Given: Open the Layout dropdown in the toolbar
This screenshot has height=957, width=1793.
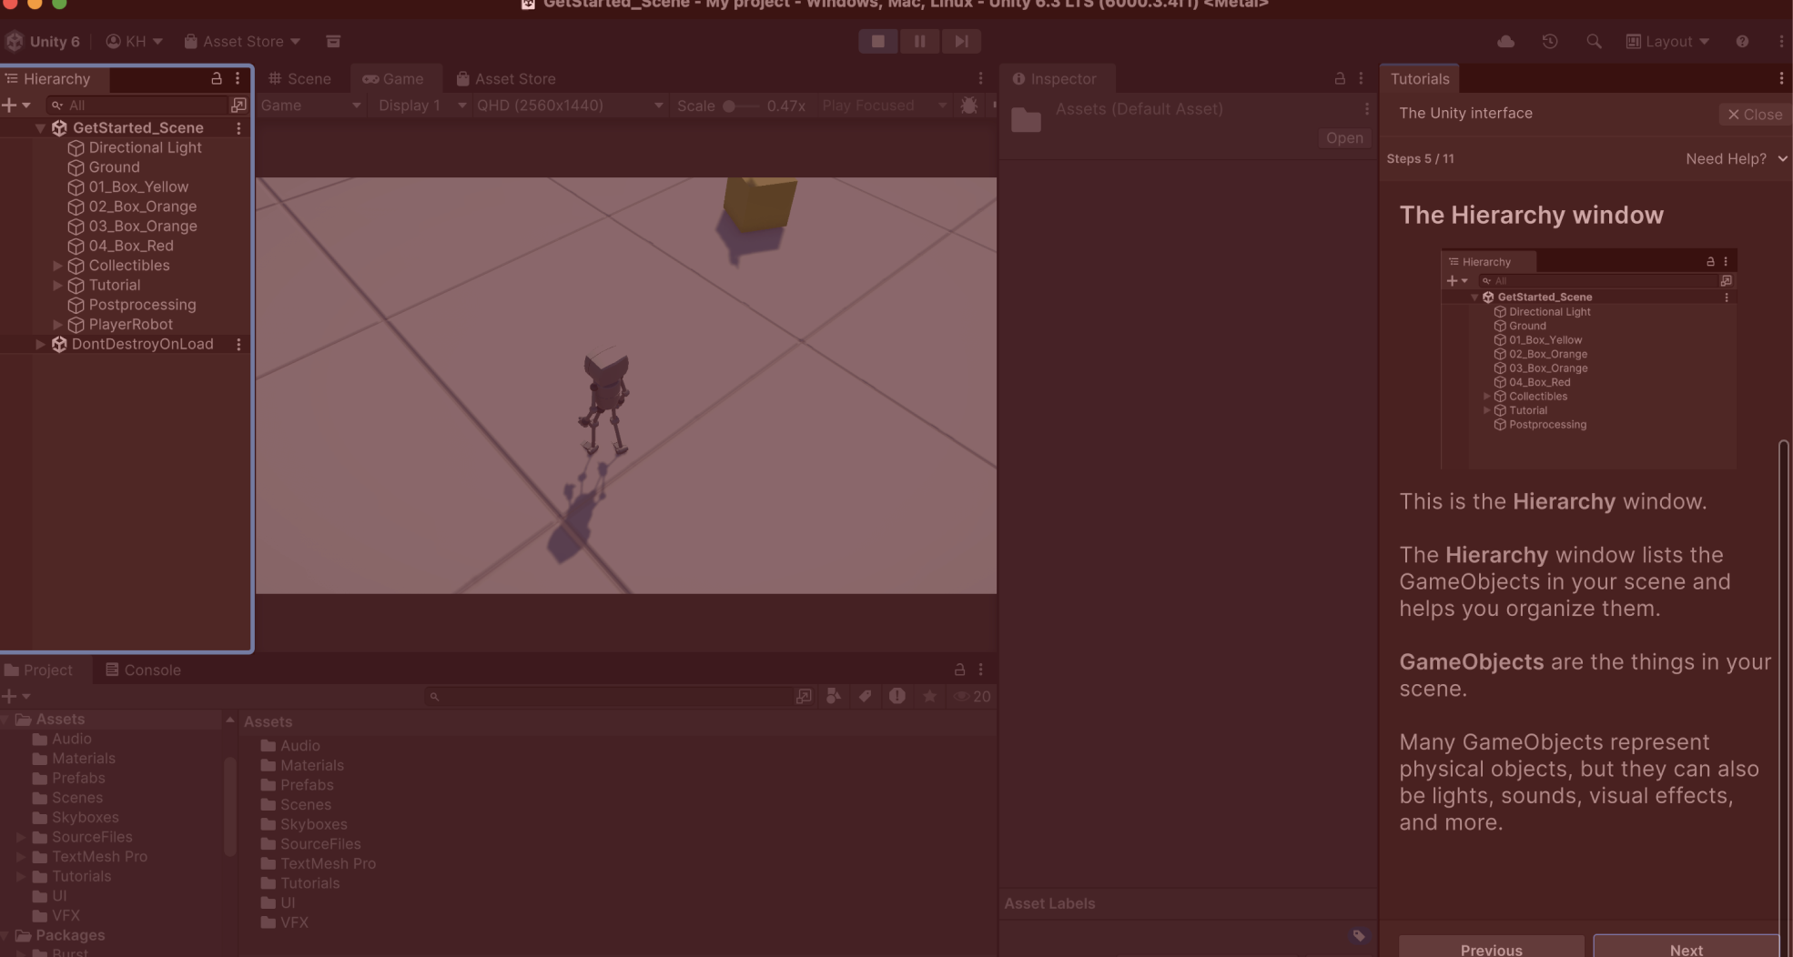Looking at the screenshot, I should (1666, 41).
